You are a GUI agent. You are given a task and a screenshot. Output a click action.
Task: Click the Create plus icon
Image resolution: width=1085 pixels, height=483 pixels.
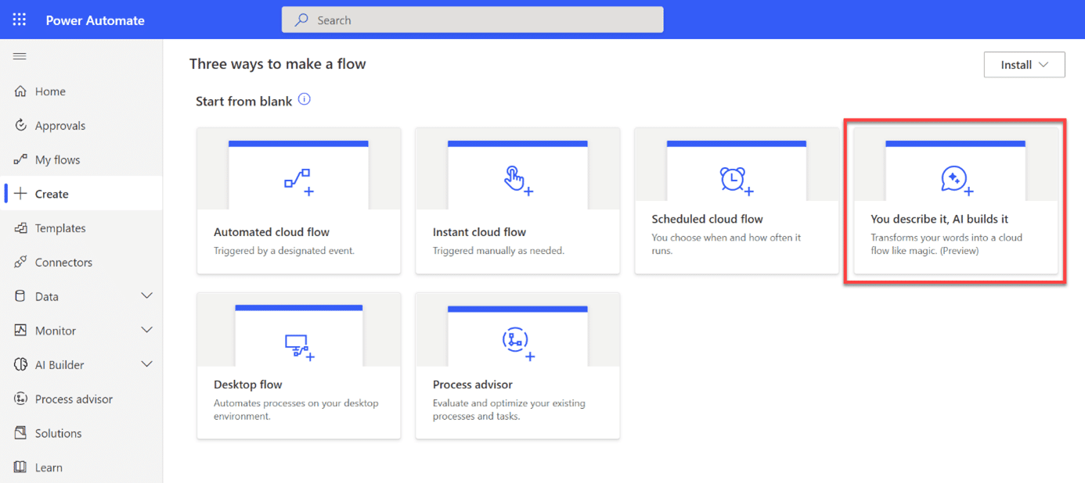click(x=20, y=194)
